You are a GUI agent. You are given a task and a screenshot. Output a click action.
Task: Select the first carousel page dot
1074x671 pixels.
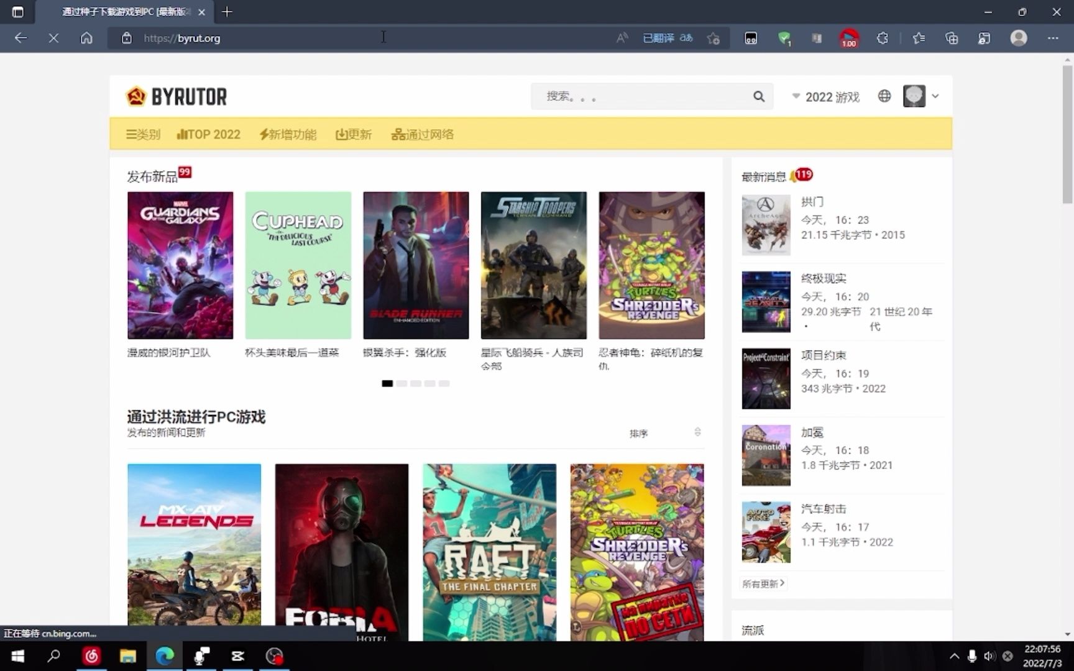pos(387,383)
